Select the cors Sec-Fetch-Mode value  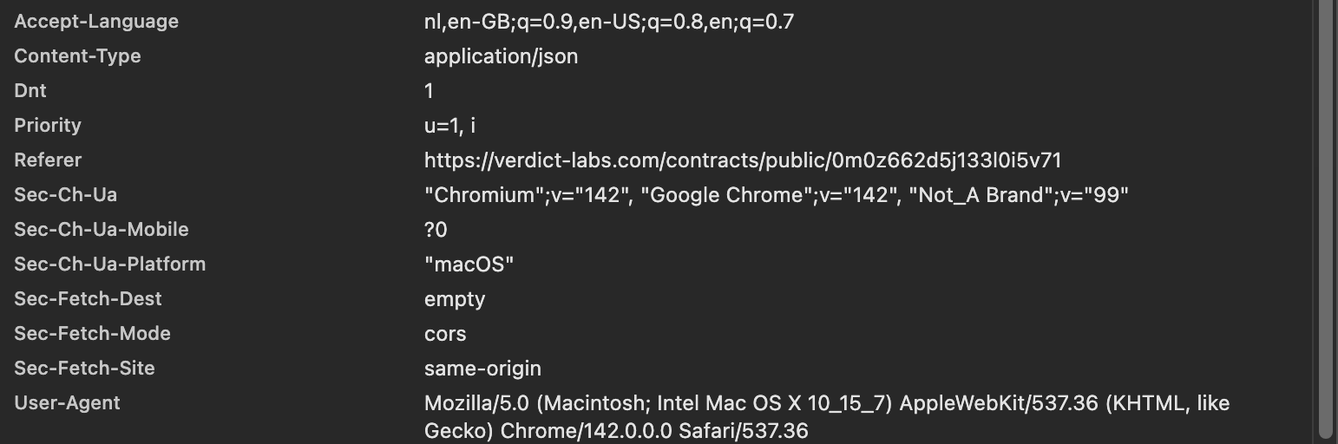[x=445, y=334]
